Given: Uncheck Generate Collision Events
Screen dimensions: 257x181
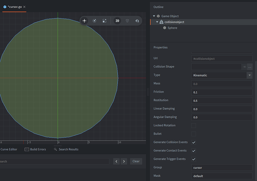Looking at the screenshot, I should click(x=194, y=142).
